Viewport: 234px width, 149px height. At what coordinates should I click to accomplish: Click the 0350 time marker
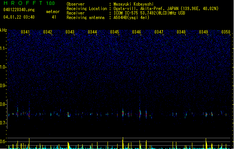pyautogui.click(x=226, y=32)
